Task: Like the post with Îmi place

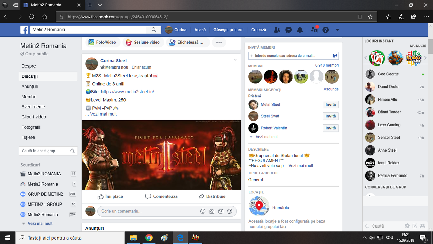Action: click(x=110, y=196)
